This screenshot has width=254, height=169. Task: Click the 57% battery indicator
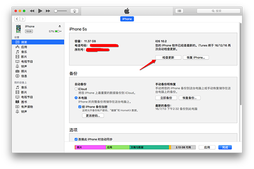[55, 31]
